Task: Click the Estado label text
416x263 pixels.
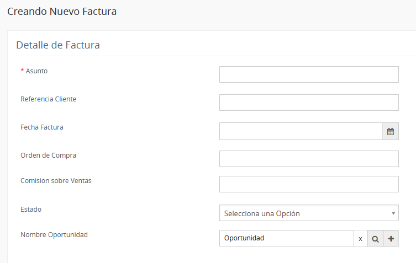Action: (x=31, y=209)
